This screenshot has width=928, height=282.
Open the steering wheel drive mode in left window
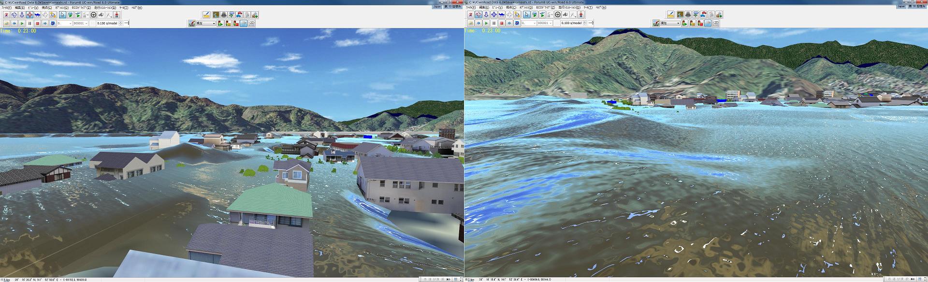tap(93, 14)
